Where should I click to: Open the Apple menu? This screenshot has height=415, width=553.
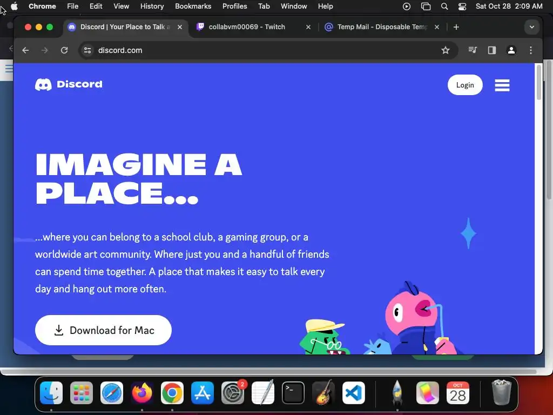[15, 6]
